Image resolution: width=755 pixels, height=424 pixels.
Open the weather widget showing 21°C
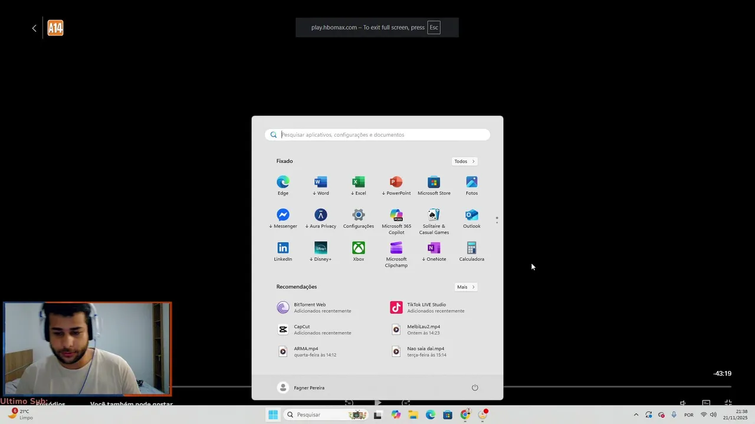[x=19, y=415]
